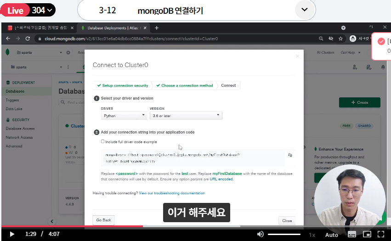Change playback speed 1x
Image resolution: width=391 pixels, height=241 pixels.
(x=312, y=235)
